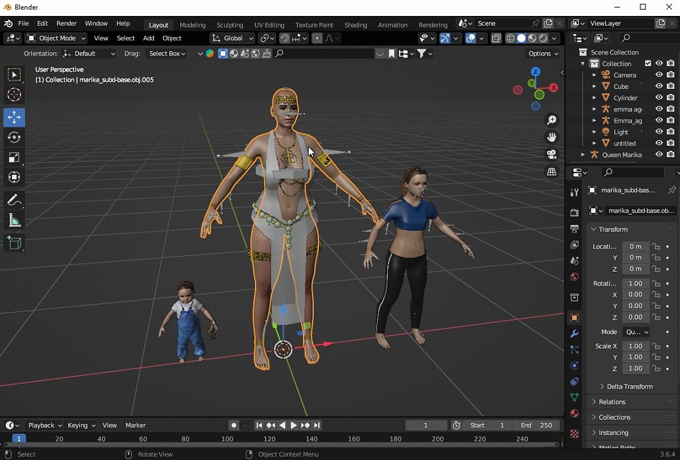680x460 pixels.
Task: Select the Select Box tool in toolbar
Action: 14,75
